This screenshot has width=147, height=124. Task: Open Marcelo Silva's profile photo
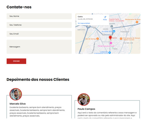click(x=16, y=94)
